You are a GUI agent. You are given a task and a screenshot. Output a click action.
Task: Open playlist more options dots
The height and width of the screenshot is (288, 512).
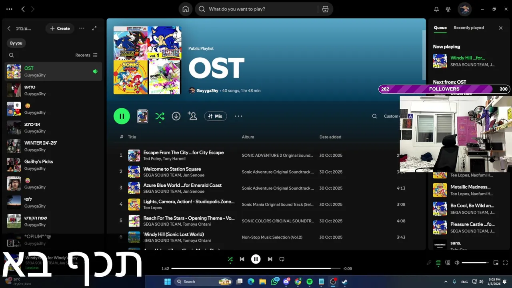pos(238,116)
